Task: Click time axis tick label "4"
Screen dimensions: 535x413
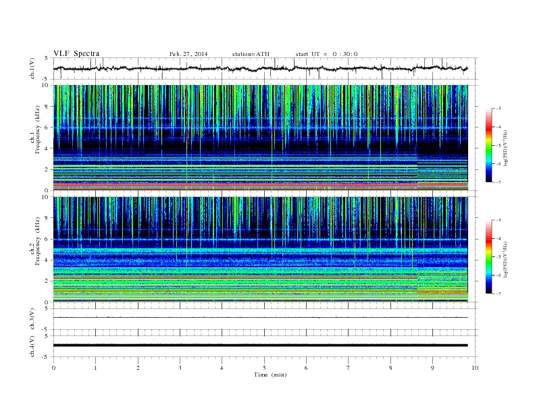Action: tap(222, 368)
